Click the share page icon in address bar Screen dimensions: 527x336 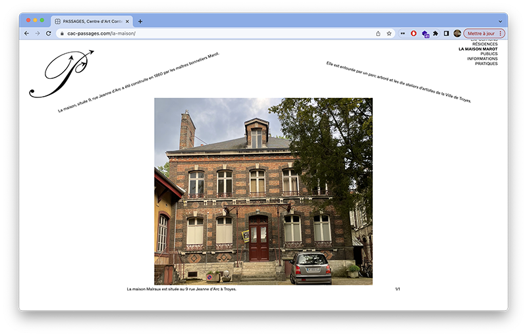pyautogui.click(x=378, y=33)
